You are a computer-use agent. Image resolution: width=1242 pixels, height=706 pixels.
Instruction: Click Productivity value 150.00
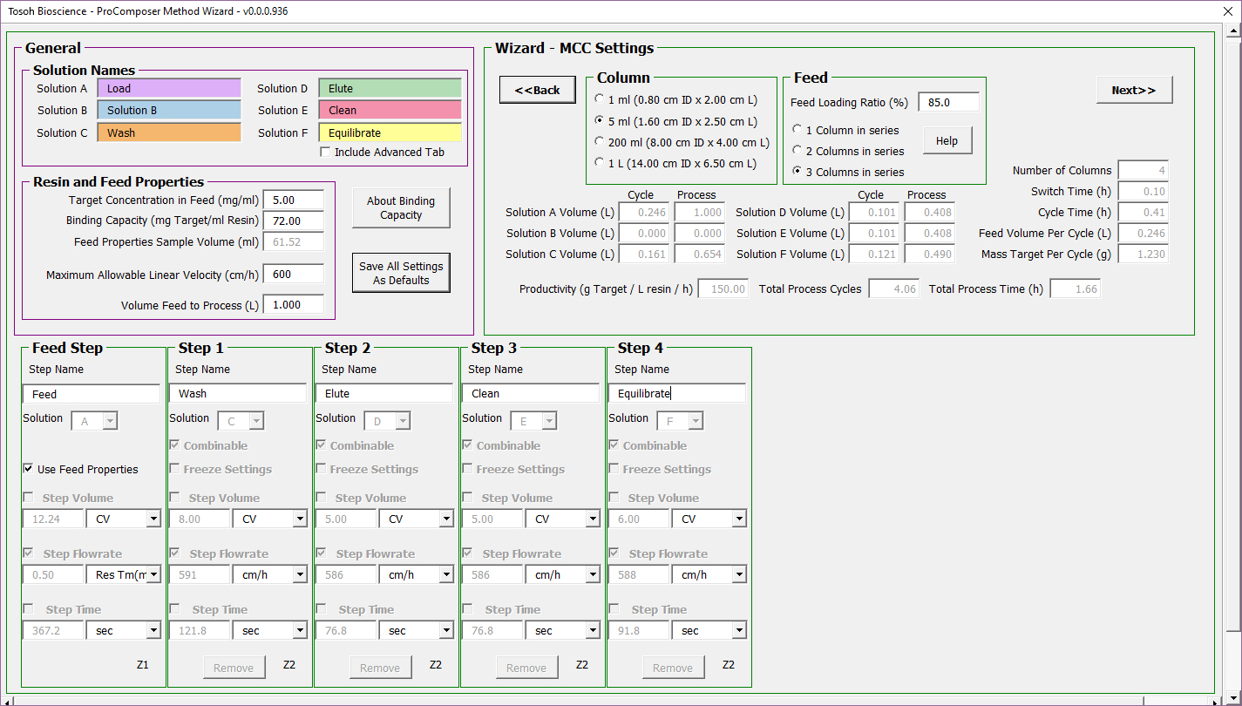pyautogui.click(x=723, y=289)
